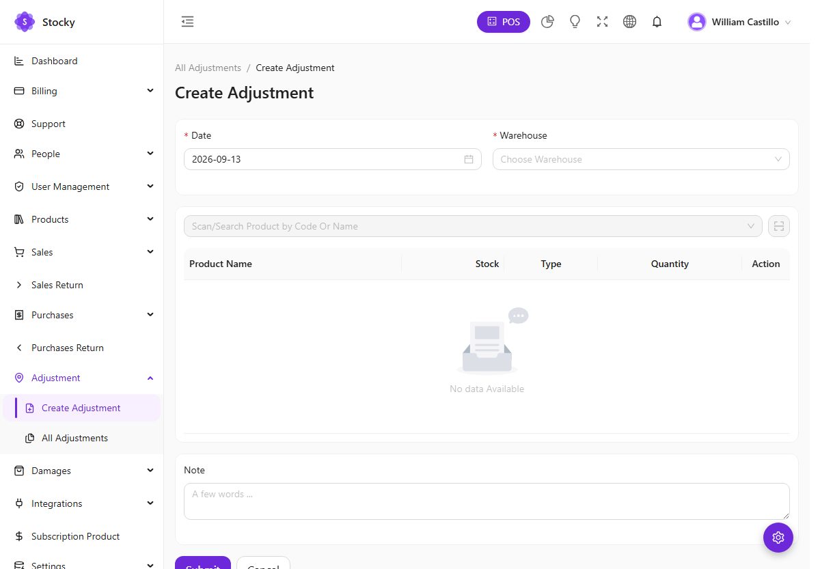Select All Adjustments submenu item
Viewport: 820px width, 569px height.
coord(82,438)
